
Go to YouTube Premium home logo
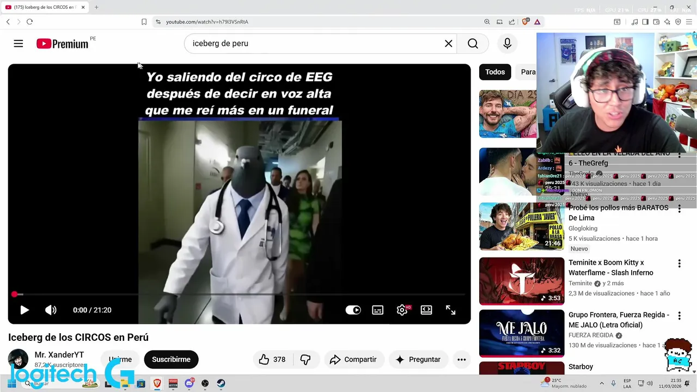[62, 44]
